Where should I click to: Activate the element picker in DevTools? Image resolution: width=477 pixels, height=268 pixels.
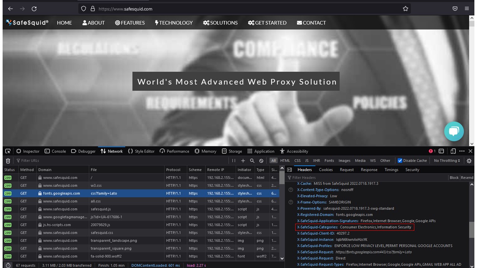(x=8, y=151)
